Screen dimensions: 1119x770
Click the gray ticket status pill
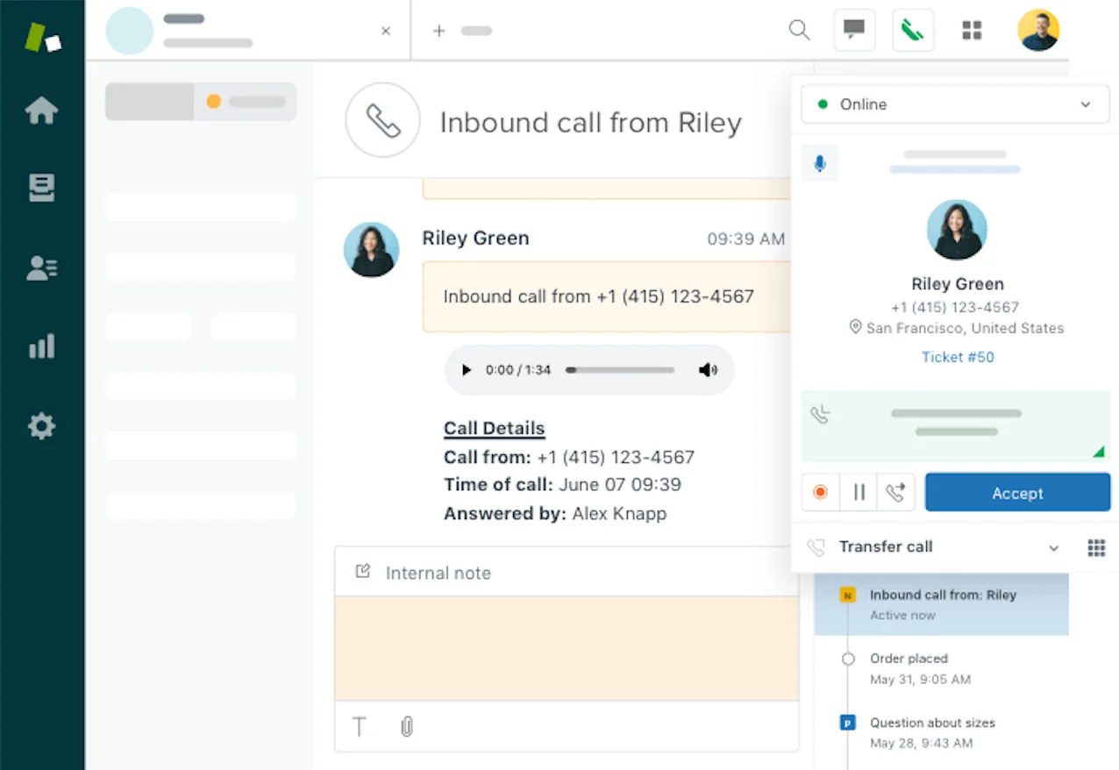tap(150, 102)
